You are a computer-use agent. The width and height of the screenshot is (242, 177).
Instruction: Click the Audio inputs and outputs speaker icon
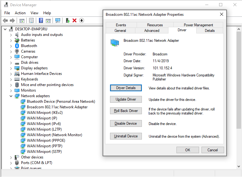click(x=17, y=35)
